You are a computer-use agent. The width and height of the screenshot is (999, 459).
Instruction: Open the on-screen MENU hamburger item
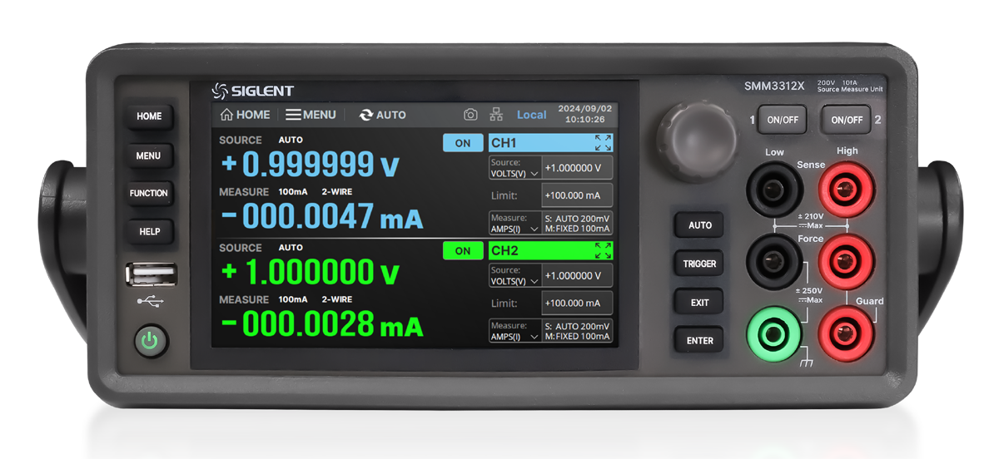[311, 115]
